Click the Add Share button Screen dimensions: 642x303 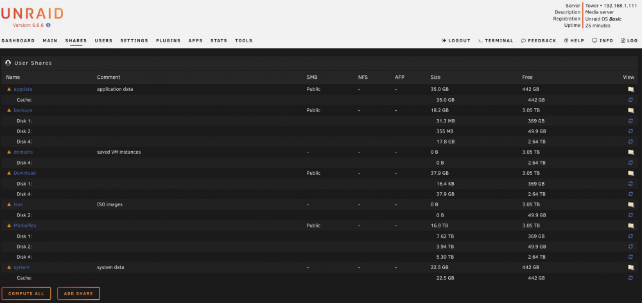(x=78, y=293)
